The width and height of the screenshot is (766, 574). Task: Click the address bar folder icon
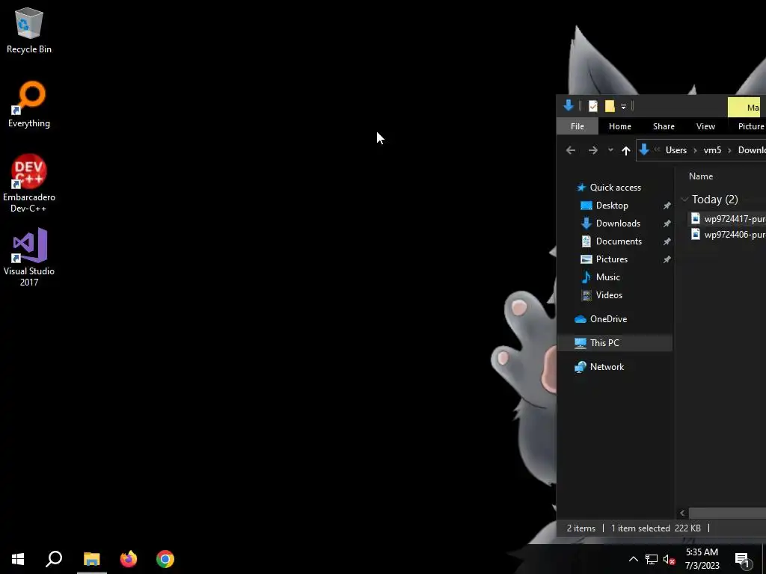(644, 149)
